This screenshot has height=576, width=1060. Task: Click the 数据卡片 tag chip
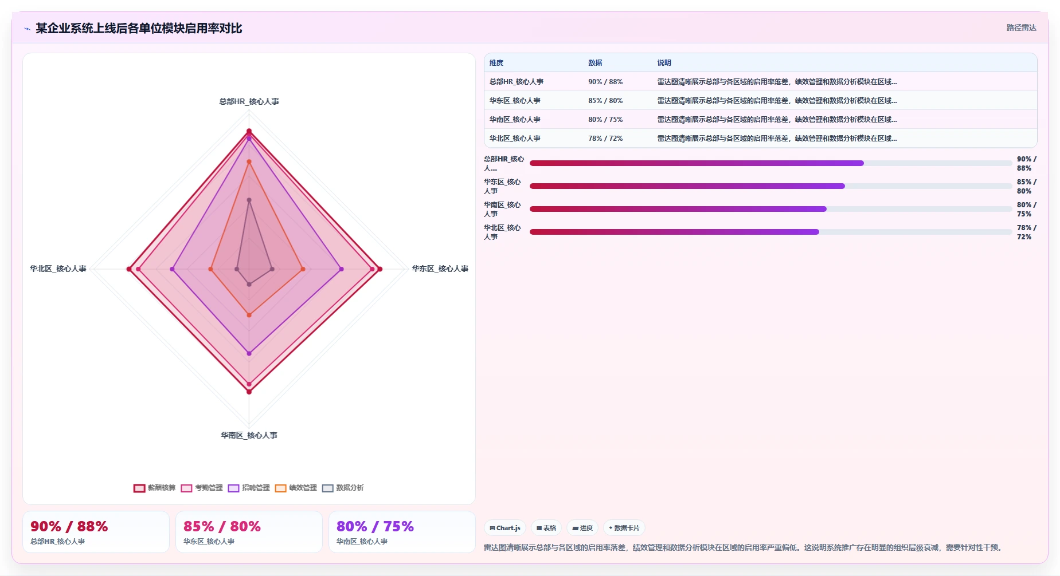(x=624, y=528)
